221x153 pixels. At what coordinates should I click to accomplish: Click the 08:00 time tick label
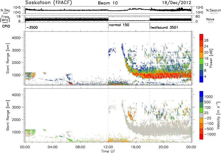(x=80, y=147)
